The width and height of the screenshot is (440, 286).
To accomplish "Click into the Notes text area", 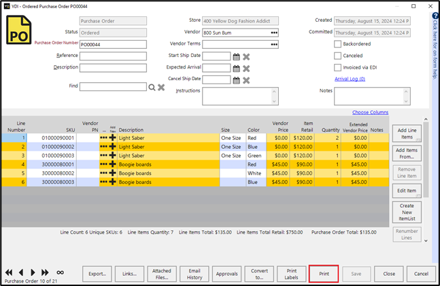I will (372, 96).
